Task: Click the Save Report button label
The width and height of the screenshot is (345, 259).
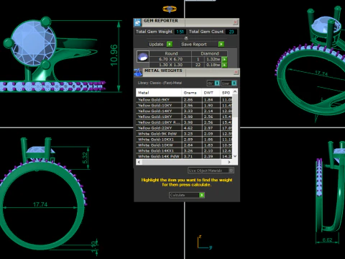Action: tap(194, 45)
